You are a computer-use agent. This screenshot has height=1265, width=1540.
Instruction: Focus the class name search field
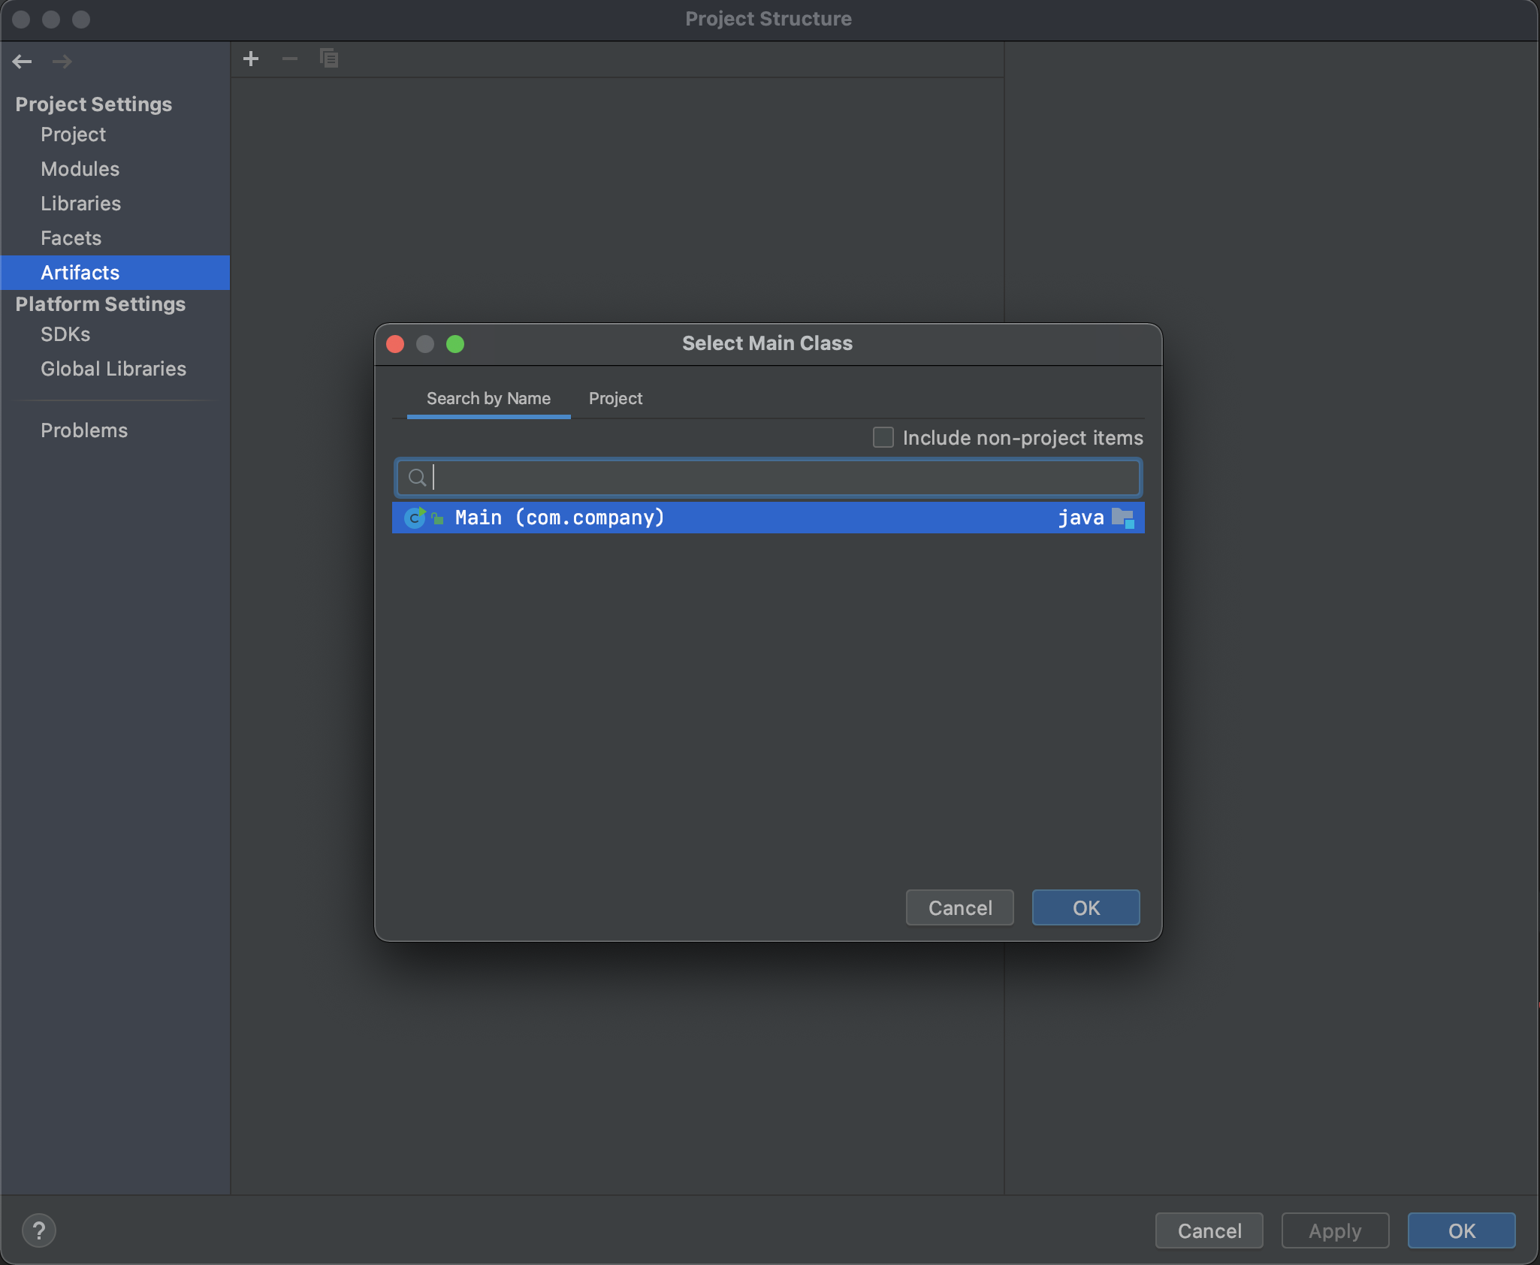(781, 478)
